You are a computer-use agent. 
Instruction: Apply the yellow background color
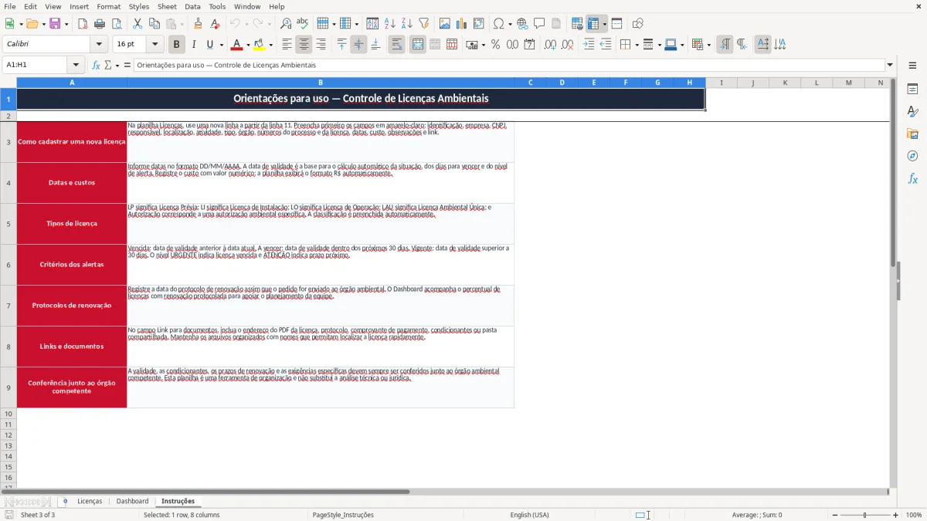point(260,45)
